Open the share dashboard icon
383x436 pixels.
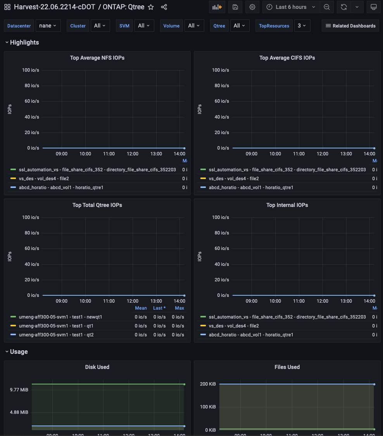164,7
